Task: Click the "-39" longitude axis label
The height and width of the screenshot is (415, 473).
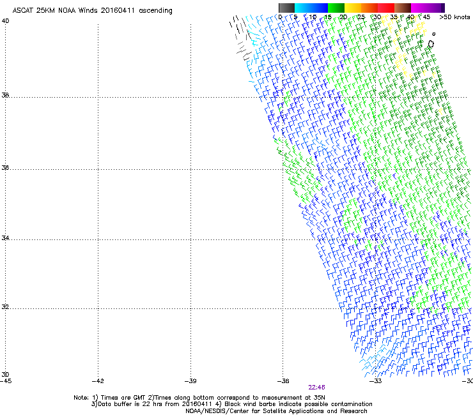Action: [190, 381]
